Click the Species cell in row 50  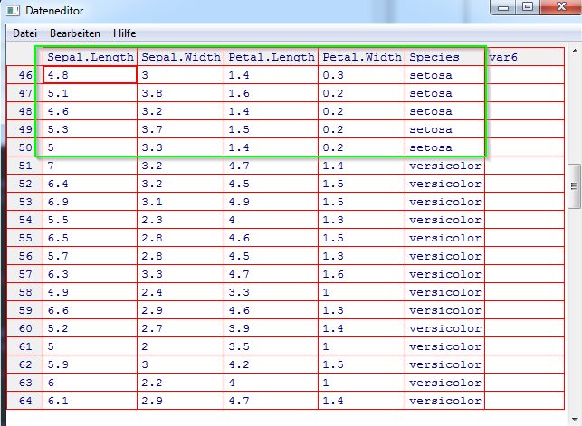point(444,147)
